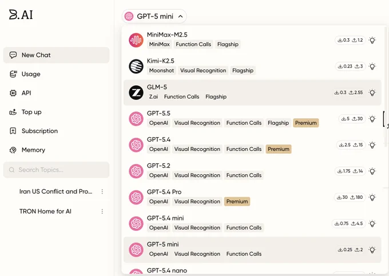This screenshot has width=389, height=276.
Task: Click the lightbulb icon for Kimi-K2.5
Action: point(372,66)
